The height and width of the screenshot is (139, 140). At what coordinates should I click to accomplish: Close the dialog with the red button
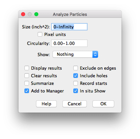coord(23,14)
